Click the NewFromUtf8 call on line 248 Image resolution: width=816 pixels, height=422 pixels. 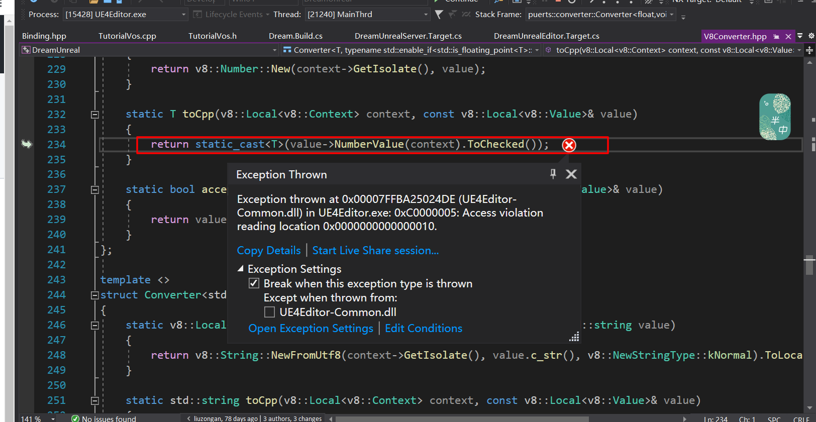(x=306, y=356)
